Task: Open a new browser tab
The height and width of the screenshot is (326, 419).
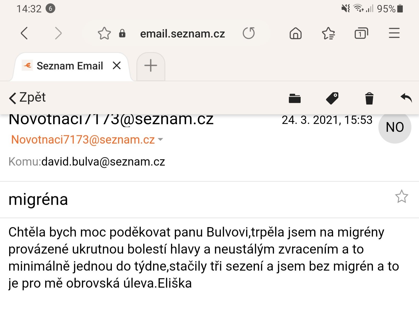Action: (151, 66)
